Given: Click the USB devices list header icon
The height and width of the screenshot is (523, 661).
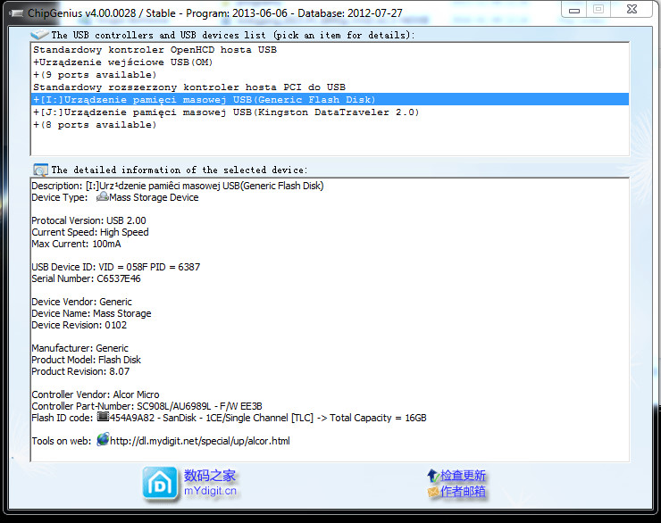Looking at the screenshot, I should click(39, 35).
